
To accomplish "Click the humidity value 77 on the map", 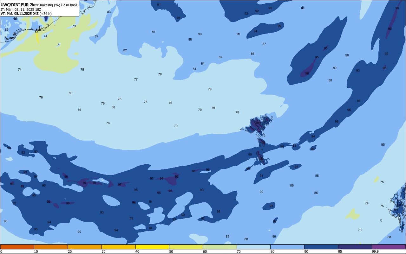I will 136,79.
